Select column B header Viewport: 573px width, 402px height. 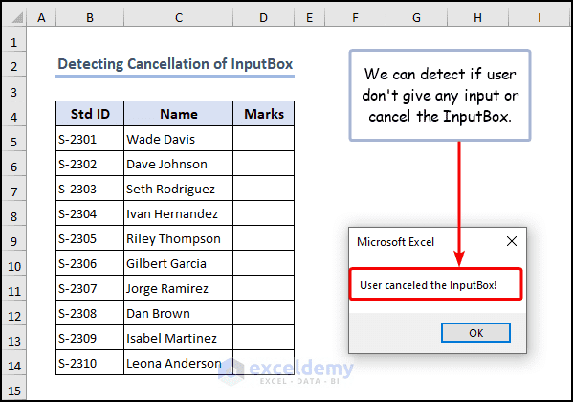[90, 17]
